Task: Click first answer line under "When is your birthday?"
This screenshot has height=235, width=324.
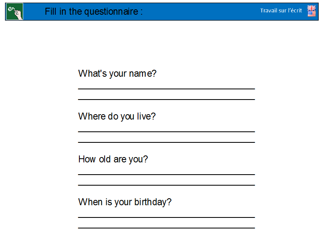Action: tap(166, 217)
